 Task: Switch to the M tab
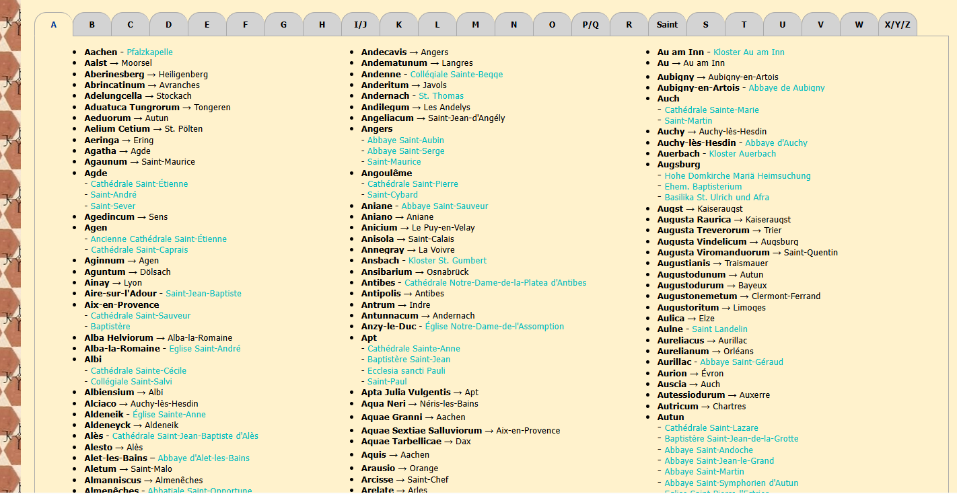476,24
